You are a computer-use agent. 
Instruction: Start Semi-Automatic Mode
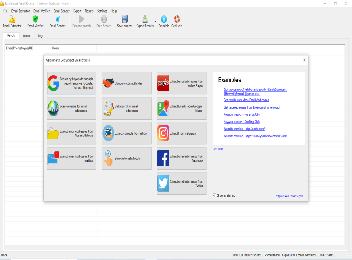[x=127, y=159]
